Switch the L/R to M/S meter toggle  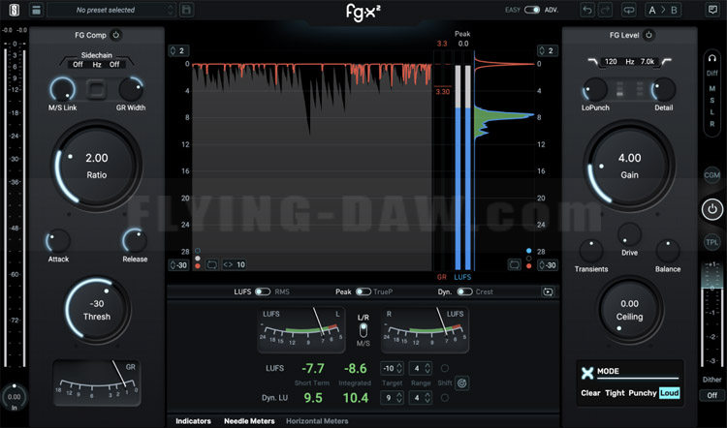click(363, 330)
